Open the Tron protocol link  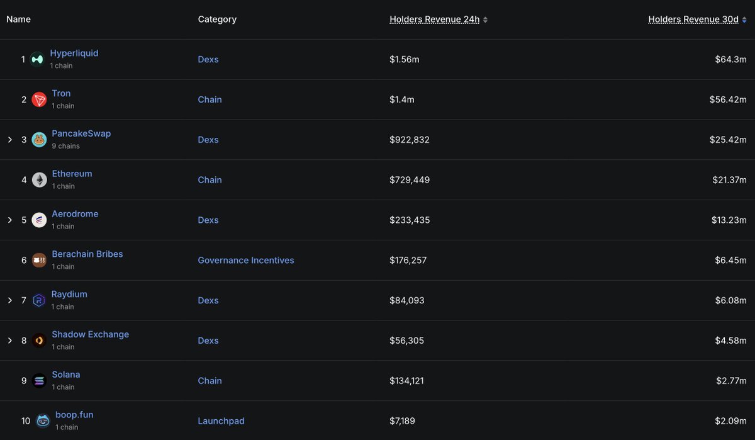point(61,93)
